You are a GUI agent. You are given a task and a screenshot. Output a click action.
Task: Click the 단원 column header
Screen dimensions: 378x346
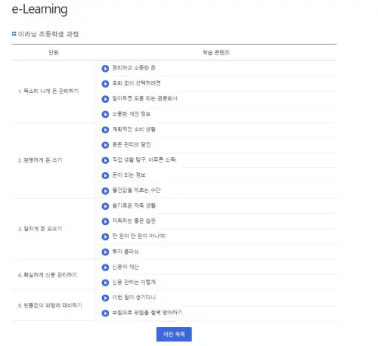click(54, 52)
